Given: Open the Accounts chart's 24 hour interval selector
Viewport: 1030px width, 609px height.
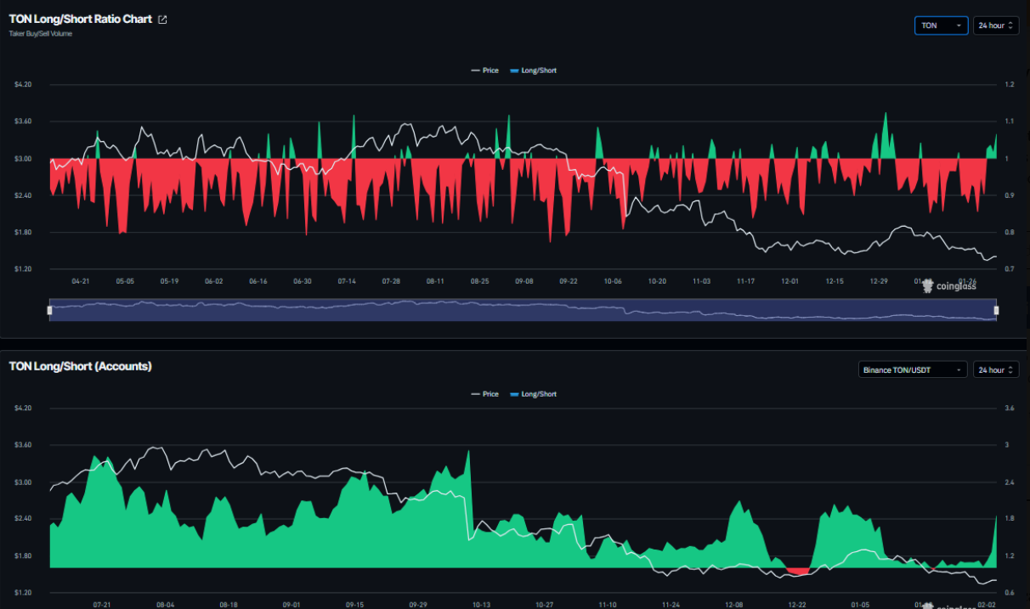Looking at the screenshot, I should (x=996, y=369).
